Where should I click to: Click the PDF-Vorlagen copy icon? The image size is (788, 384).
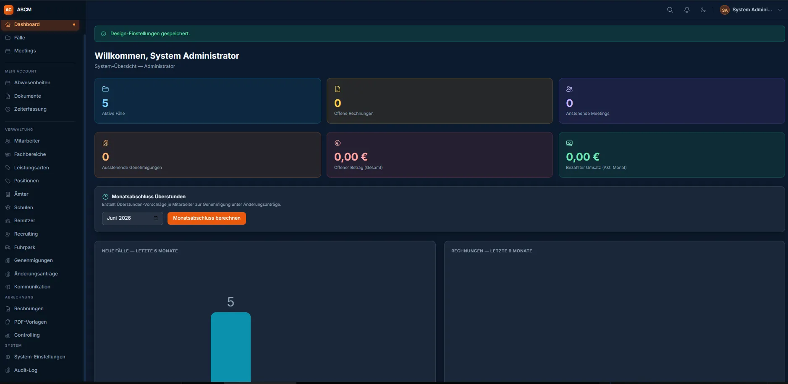pyautogui.click(x=8, y=322)
